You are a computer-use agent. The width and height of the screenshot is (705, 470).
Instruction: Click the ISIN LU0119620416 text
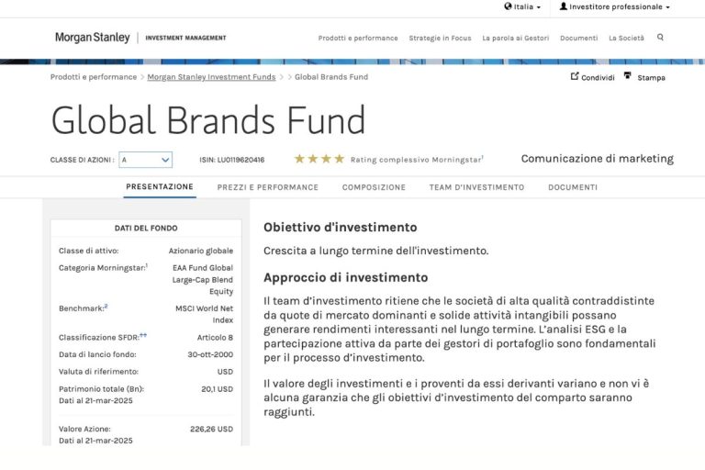coord(232,160)
